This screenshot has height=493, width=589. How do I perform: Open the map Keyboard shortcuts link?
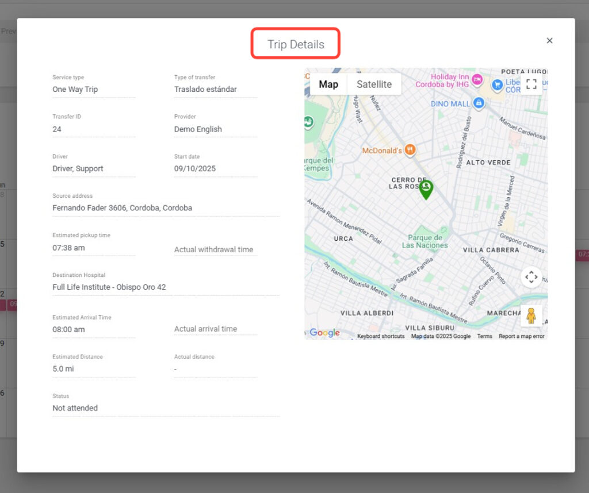381,336
